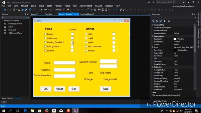Open the FILE menu
The image size is (201, 113).
point(3,6)
